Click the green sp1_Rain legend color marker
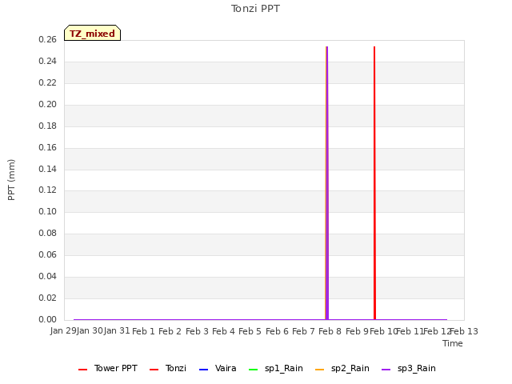This screenshot has height=384, width=512. 253,370
